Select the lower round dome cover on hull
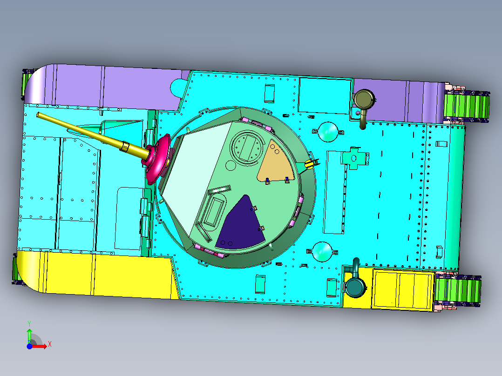Viewport: 502px width, 376px height. pyautogui.click(x=322, y=252)
